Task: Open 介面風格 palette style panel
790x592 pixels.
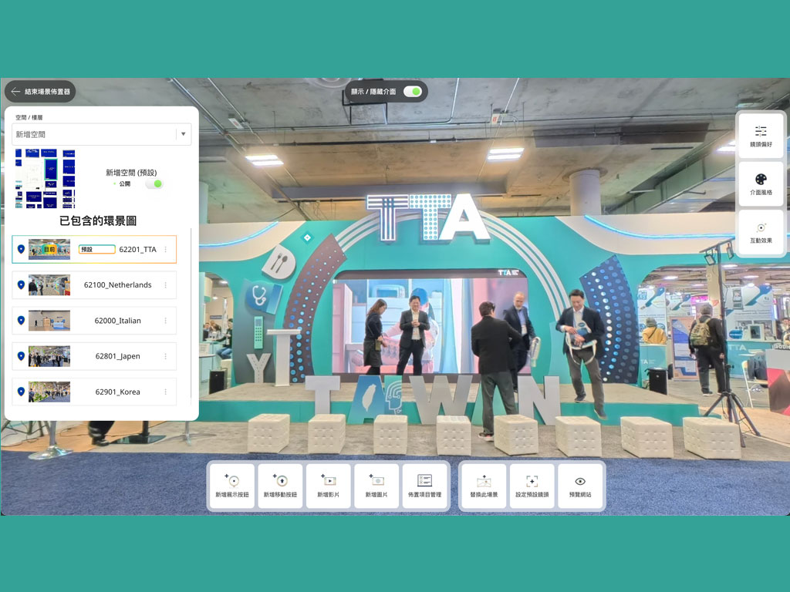Action: (761, 183)
